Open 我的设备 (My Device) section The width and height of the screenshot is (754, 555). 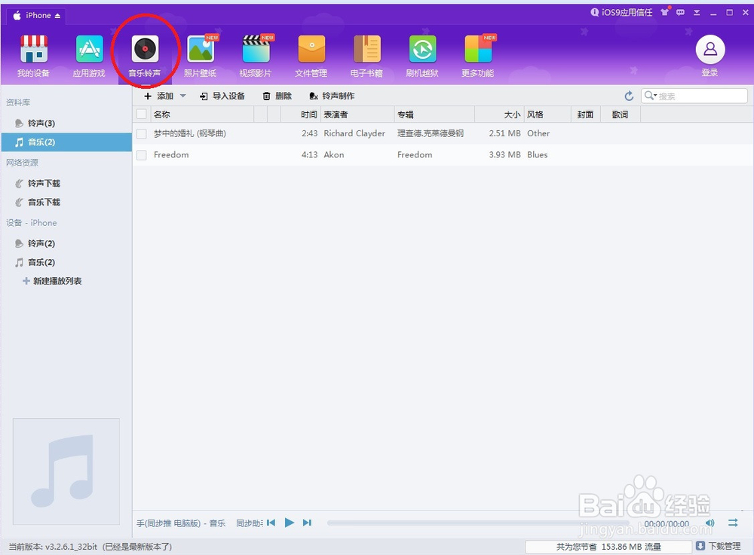(34, 55)
